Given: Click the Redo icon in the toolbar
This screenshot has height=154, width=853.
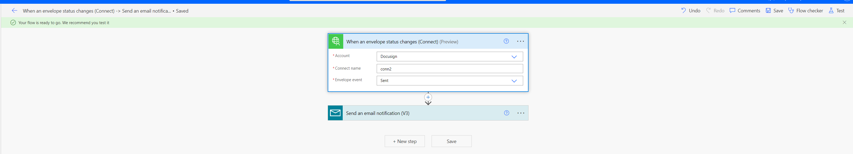Looking at the screenshot, I should coord(708,11).
